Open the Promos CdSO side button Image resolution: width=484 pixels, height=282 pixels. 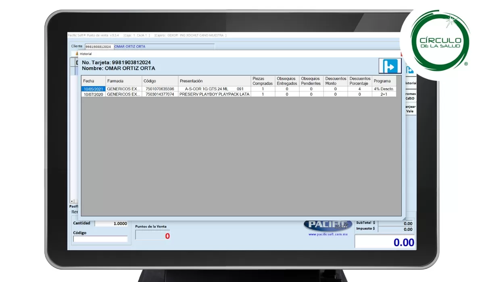tap(410, 96)
